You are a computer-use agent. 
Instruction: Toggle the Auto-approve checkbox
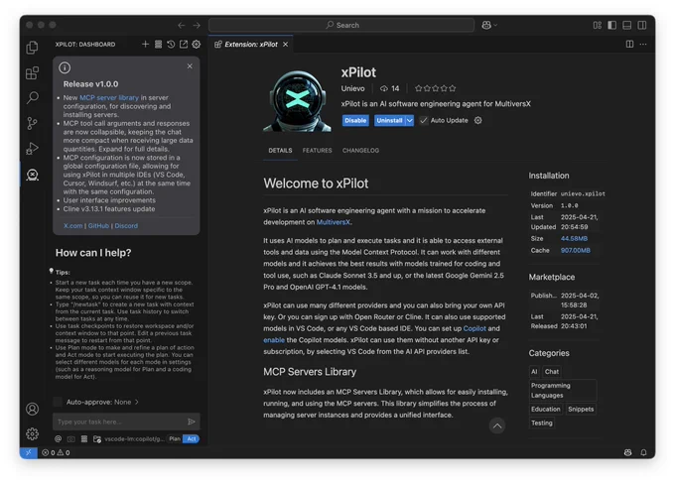pos(58,402)
